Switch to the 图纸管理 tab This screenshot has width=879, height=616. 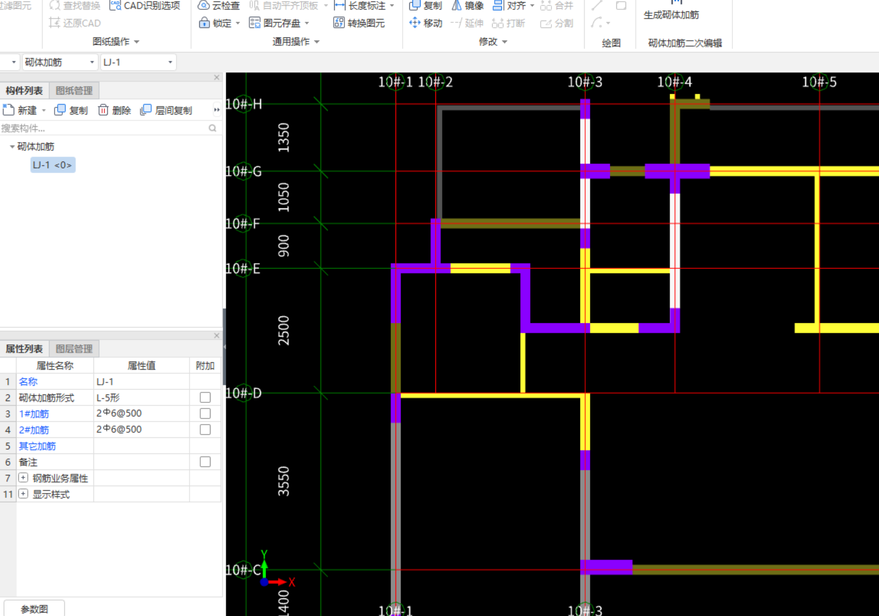tap(74, 90)
